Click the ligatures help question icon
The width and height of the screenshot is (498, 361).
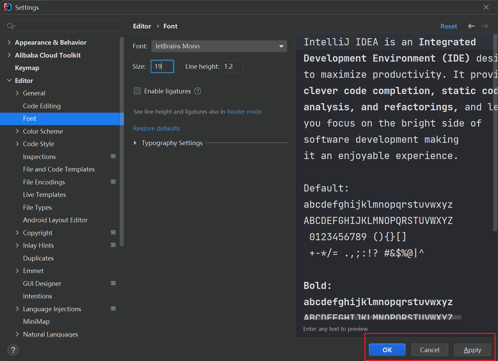click(x=198, y=91)
